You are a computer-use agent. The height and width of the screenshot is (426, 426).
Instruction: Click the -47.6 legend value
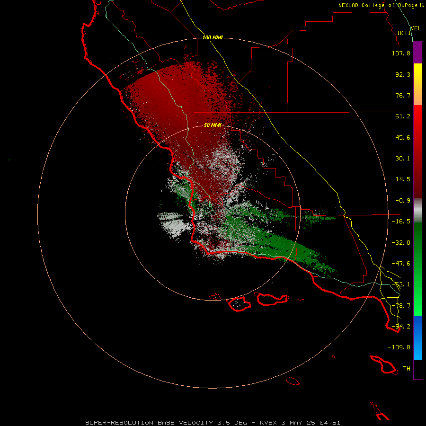point(401,264)
